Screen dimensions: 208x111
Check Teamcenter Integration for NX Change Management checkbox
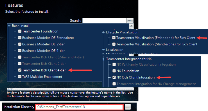[x=114, y=84]
